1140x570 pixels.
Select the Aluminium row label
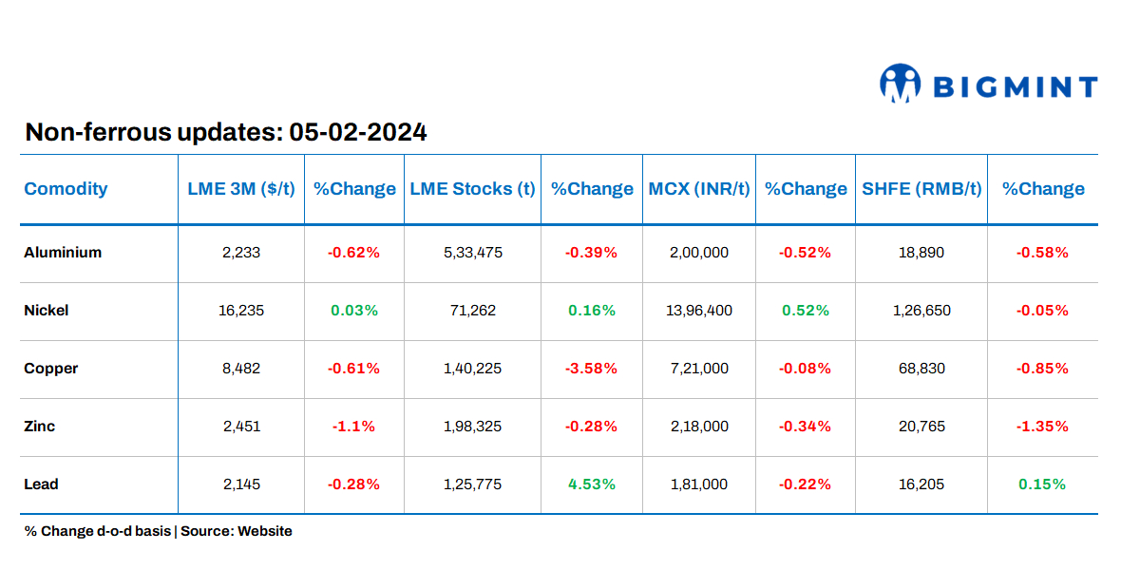pos(63,253)
